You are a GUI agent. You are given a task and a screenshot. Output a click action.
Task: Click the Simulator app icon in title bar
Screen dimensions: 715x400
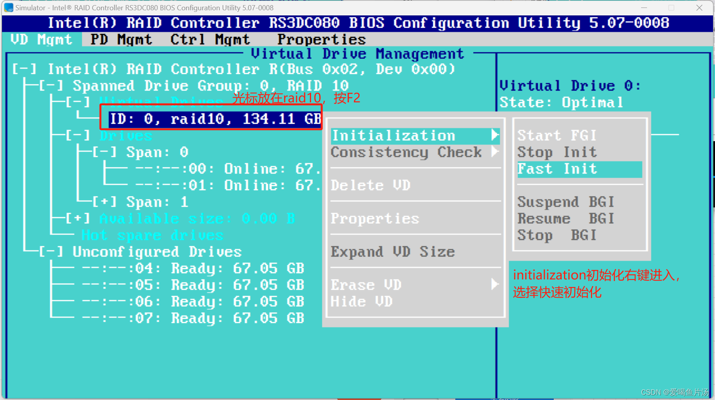[8, 8]
